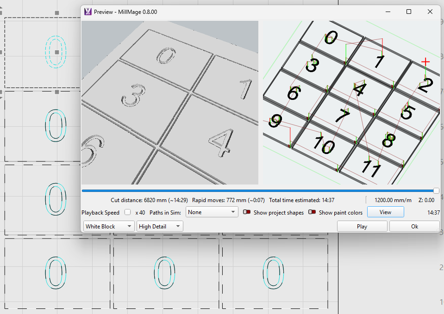Image resolution: width=444 pixels, height=314 pixels.
Task: Click the red crosshair marker in toolpath view
Action: 425,62
